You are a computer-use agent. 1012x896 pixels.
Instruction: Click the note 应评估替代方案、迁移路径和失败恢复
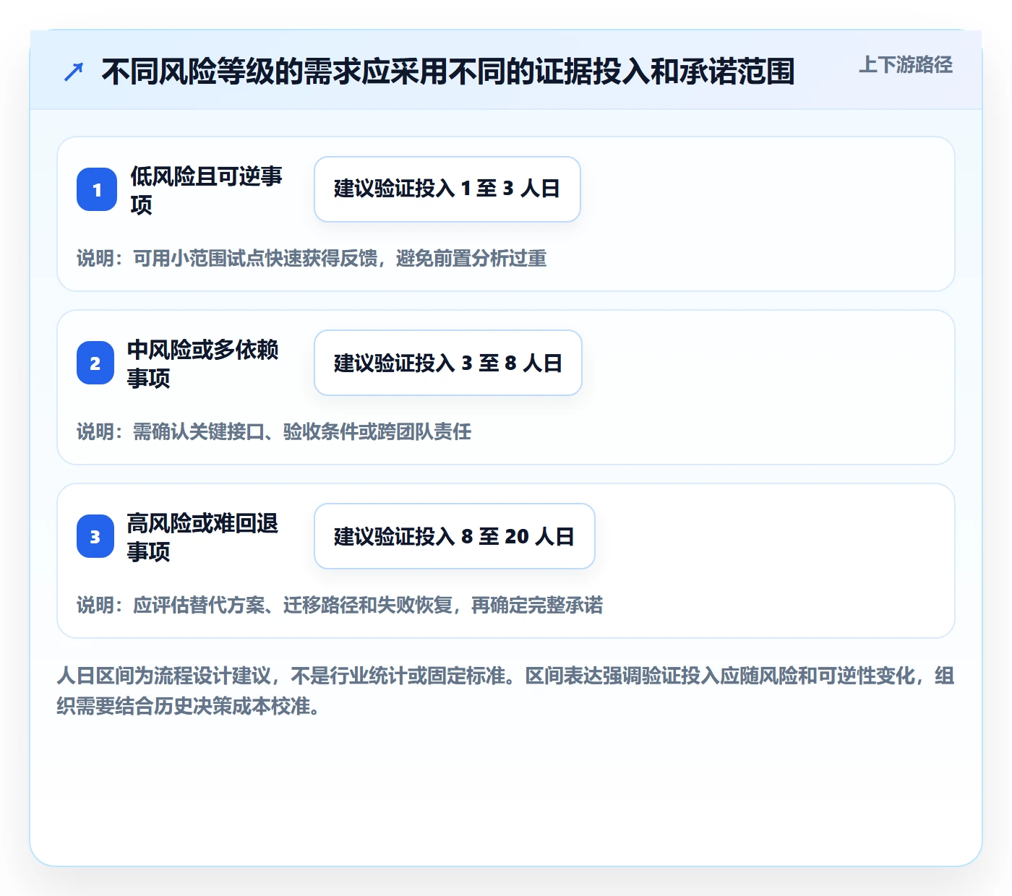[x=293, y=606]
